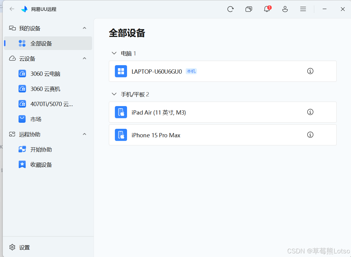
Task: Open 4070Ti/5070 cloud option in sidebar
Action: click(x=48, y=104)
